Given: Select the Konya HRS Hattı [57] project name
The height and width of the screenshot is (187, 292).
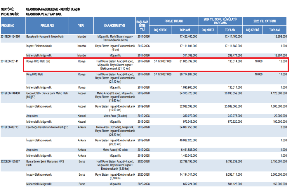Looking at the screenshot, I should 39,61.
